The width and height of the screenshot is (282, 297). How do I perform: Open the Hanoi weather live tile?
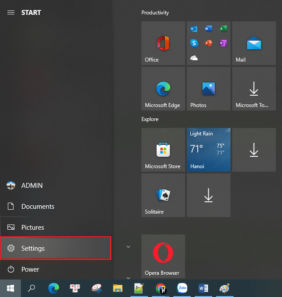pos(209,150)
